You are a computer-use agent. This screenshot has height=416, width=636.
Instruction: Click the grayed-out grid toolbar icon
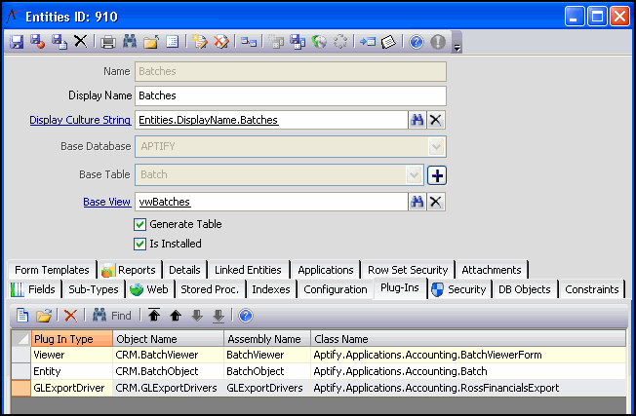point(276,42)
